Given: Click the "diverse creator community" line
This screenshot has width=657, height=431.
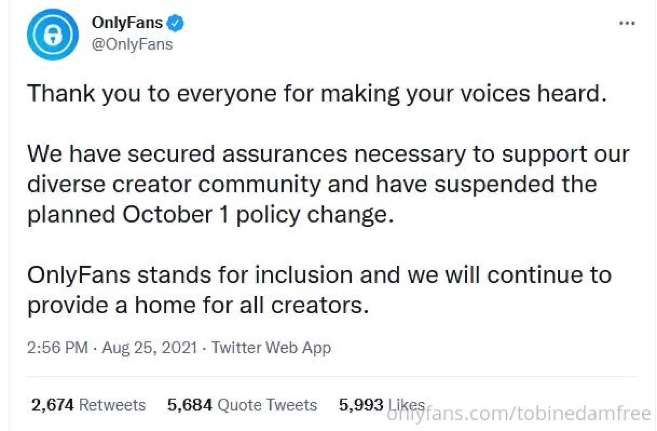Looking at the screenshot, I should (312, 185).
